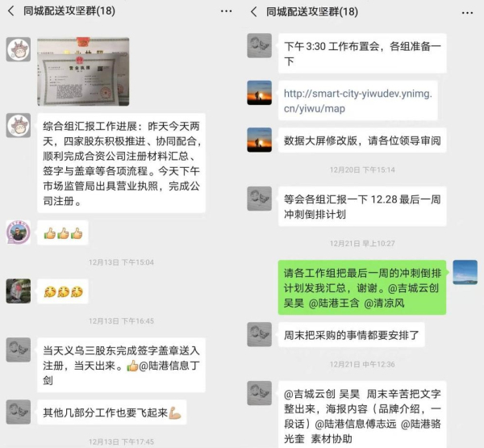484x448 pixels.
Task: Tap the circular portrait avatar beside thumbs-up
Action: (19, 232)
